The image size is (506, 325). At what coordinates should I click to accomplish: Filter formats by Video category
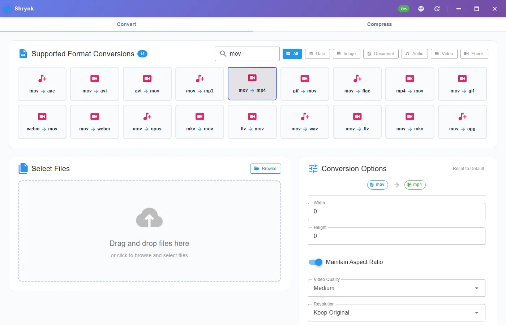(444, 54)
